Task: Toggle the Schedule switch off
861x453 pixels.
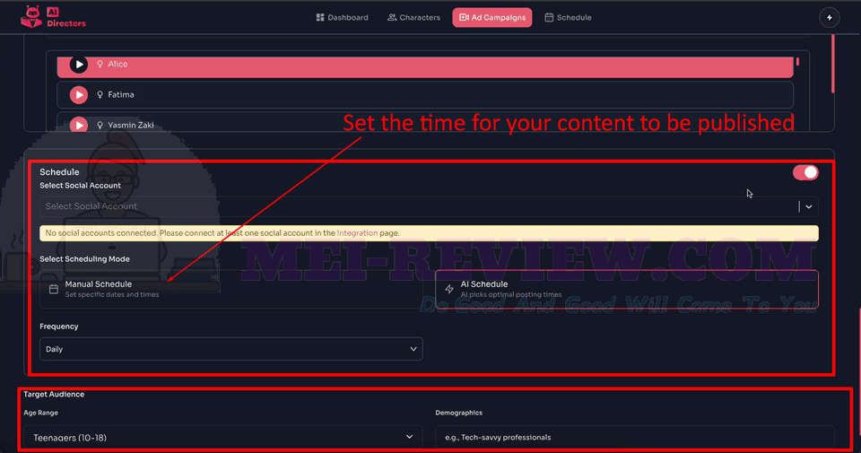Action: tap(805, 172)
